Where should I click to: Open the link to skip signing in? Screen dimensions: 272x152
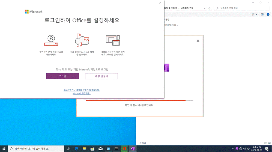pyautogui.click(x=82, y=90)
